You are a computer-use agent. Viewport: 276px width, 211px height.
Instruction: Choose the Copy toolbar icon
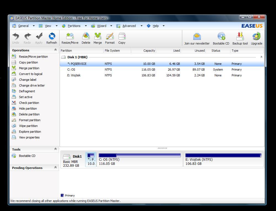pos(122,38)
